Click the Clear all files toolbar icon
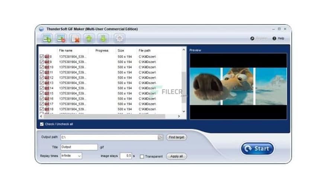311x180 pixels. point(75,38)
